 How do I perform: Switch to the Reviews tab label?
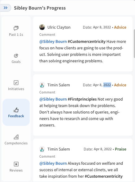16,170
